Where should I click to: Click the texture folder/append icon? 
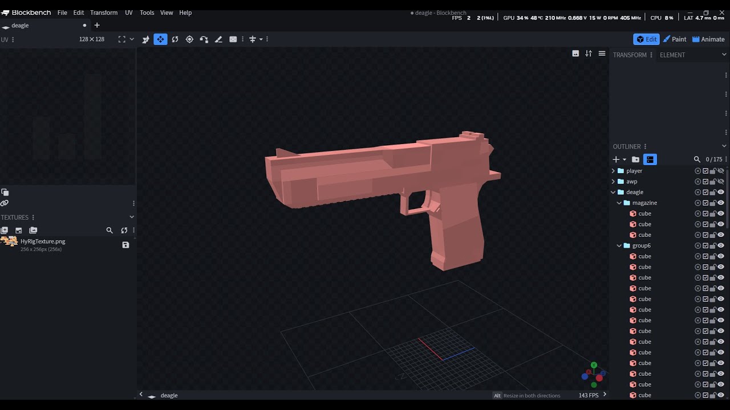tap(33, 231)
